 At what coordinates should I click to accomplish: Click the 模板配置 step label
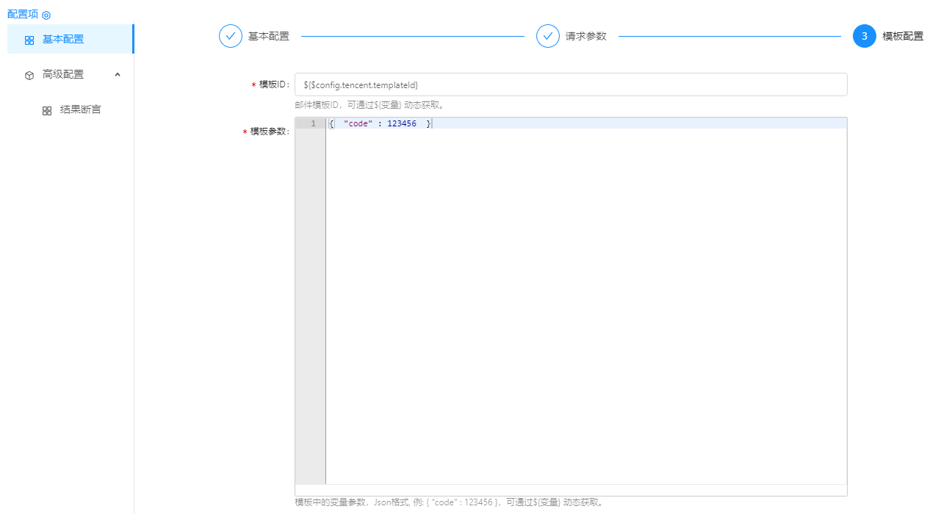(x=903, y=36)
